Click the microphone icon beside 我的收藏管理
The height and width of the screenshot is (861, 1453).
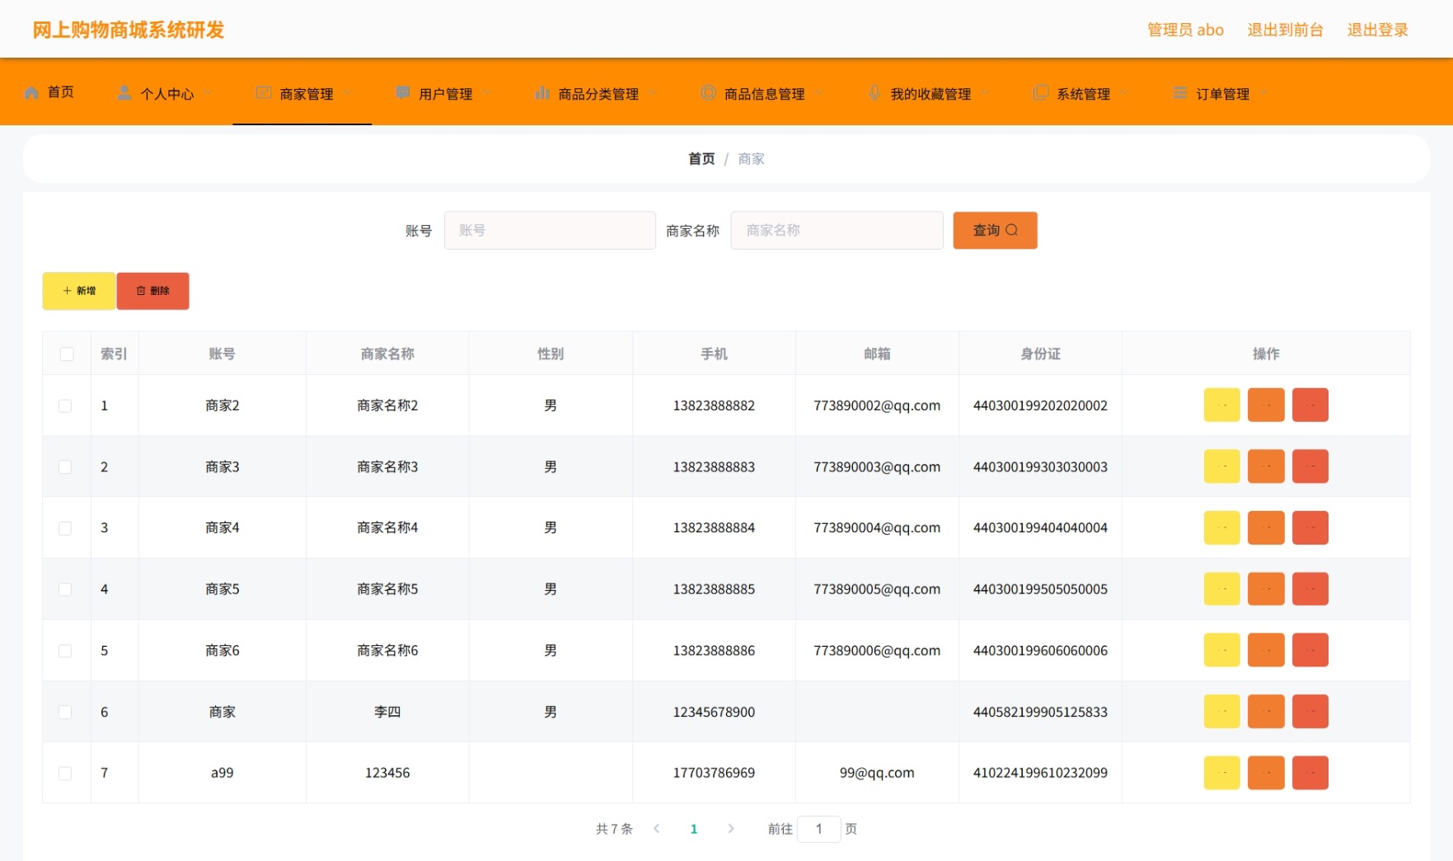(874, 92)
